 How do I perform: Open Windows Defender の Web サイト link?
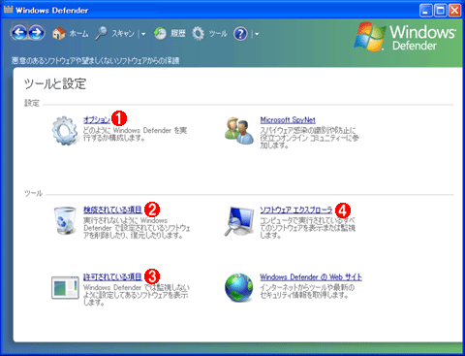tap(311, 277)
